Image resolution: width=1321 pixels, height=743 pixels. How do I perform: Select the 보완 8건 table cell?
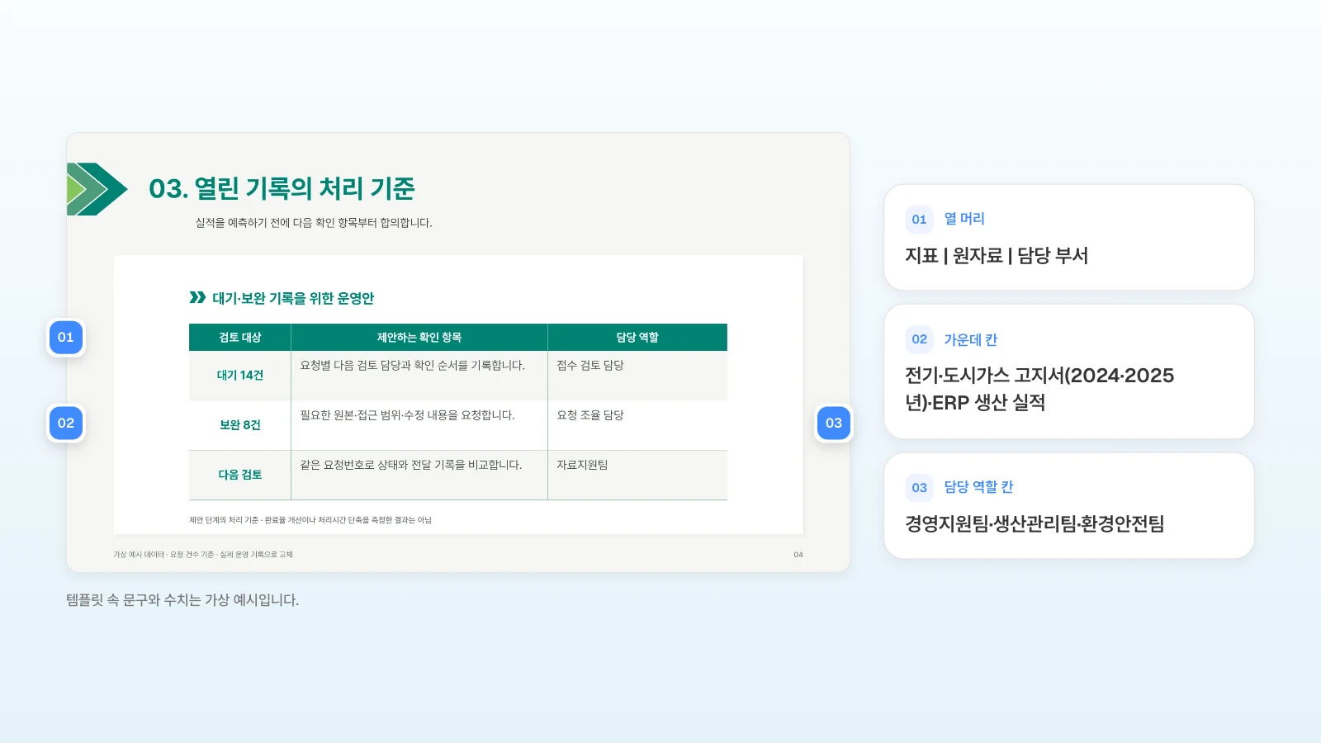point(240,425)
